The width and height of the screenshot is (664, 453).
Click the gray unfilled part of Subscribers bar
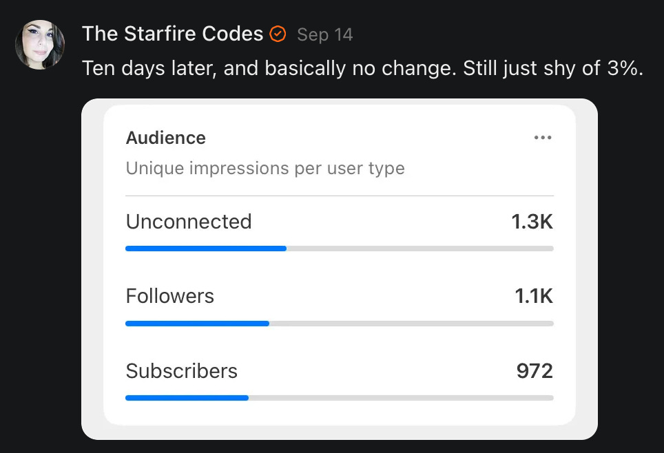coord(401,398)
